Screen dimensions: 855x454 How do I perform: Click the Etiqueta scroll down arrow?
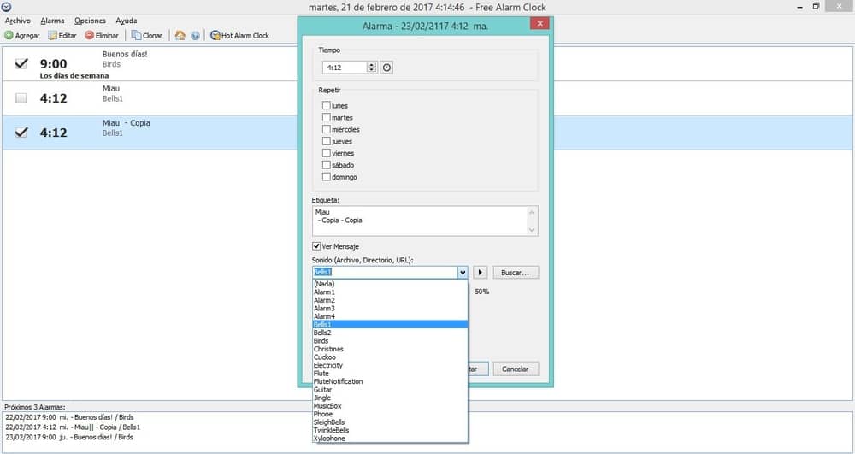point(532,230)
